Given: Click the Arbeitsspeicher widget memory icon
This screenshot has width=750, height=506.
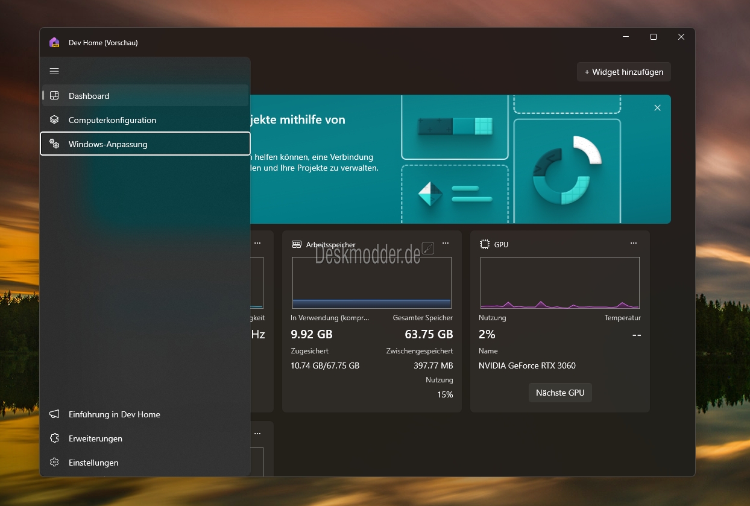Looking at the screenshot, I should [x=296, y=244].
